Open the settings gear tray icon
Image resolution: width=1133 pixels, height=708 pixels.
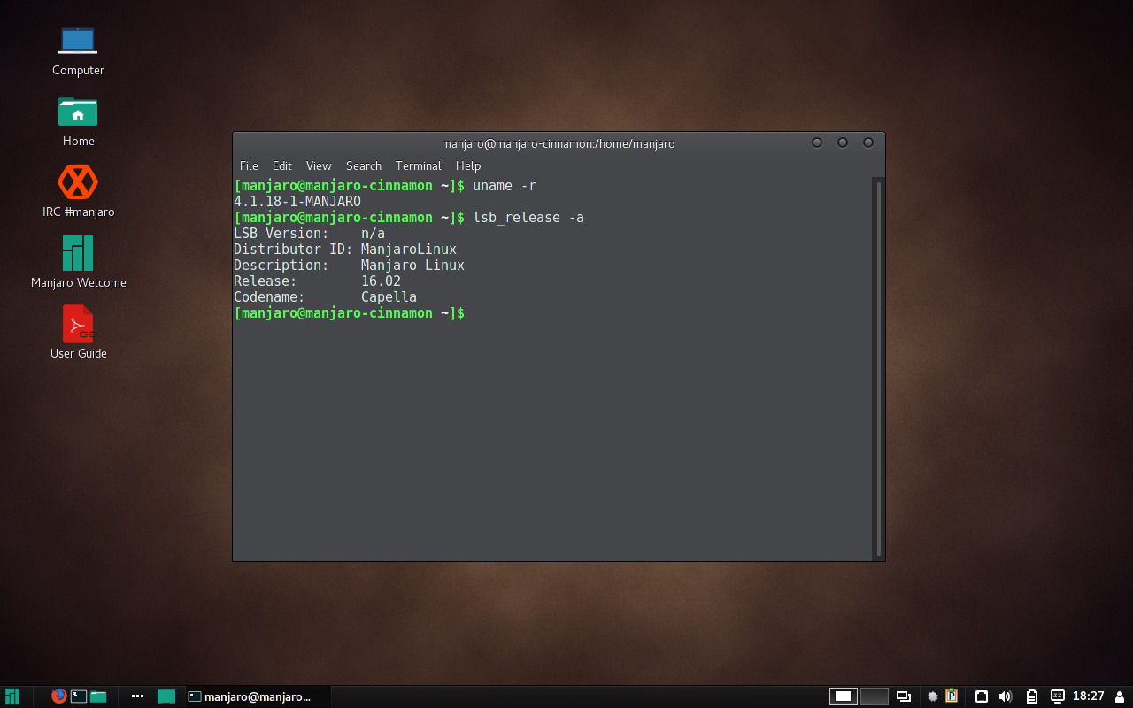click(x=932, y=696)
